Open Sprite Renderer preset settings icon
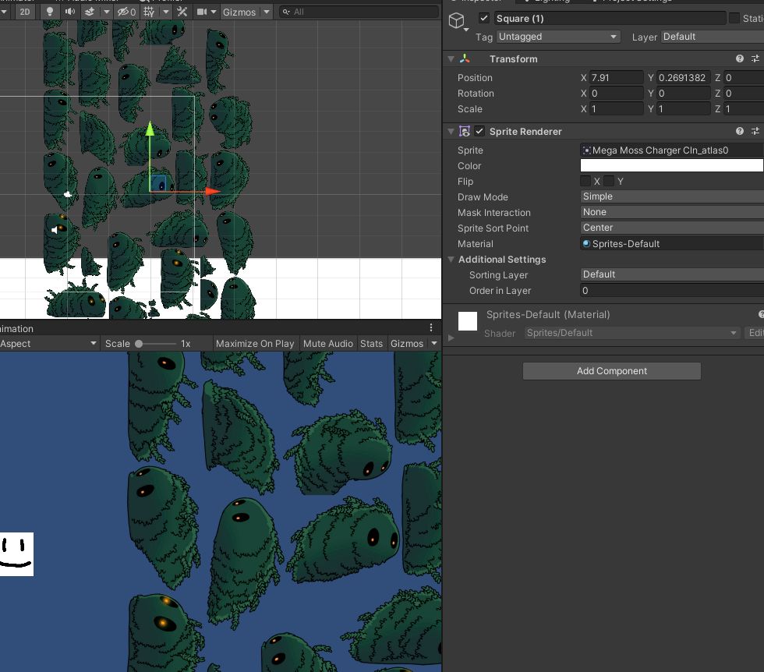Image resolution: width=764 pixels, height=672 pixels. 755,131
